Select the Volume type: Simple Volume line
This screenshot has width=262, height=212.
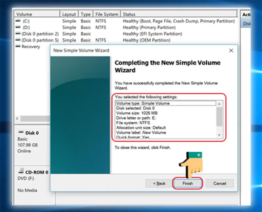tap(166, 103)
